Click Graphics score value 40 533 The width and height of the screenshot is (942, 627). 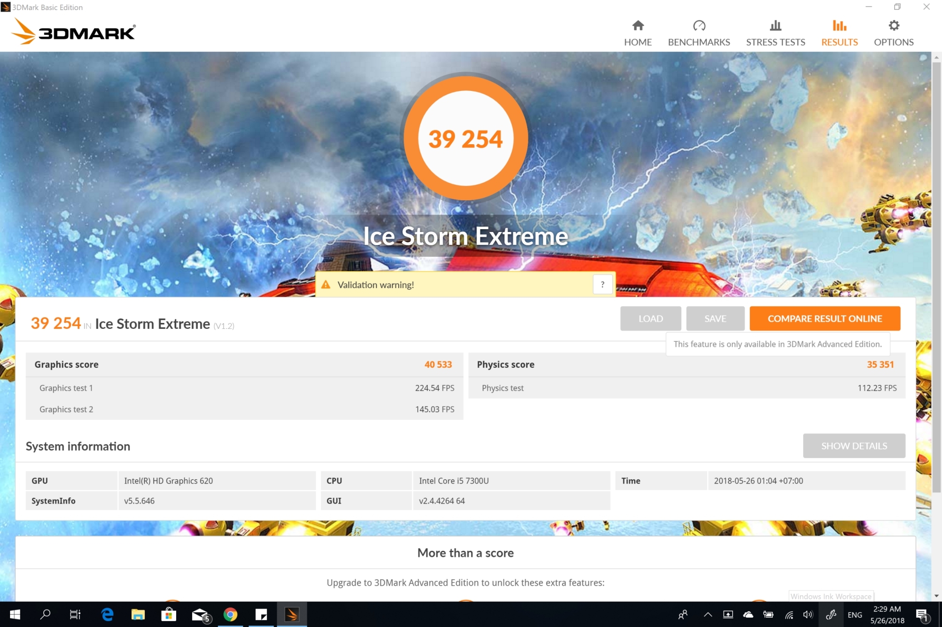pyautogui.click(x=438, y=365)
